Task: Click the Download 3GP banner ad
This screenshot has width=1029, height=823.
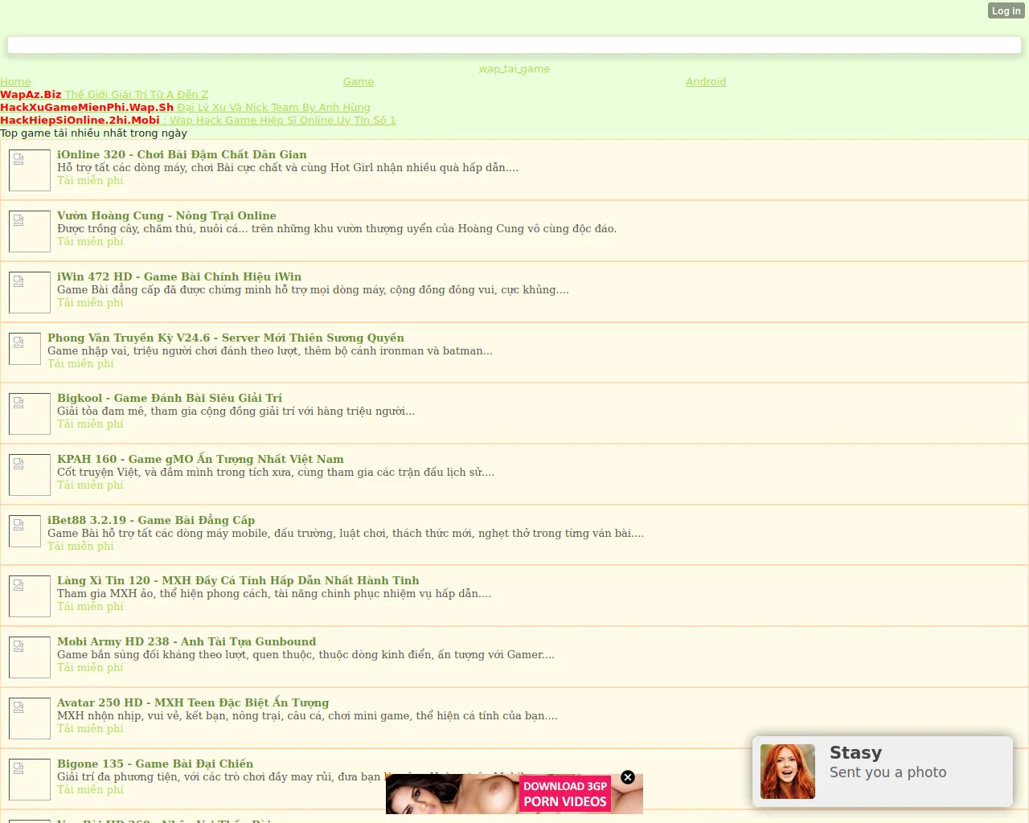Action: pos(514,794)
